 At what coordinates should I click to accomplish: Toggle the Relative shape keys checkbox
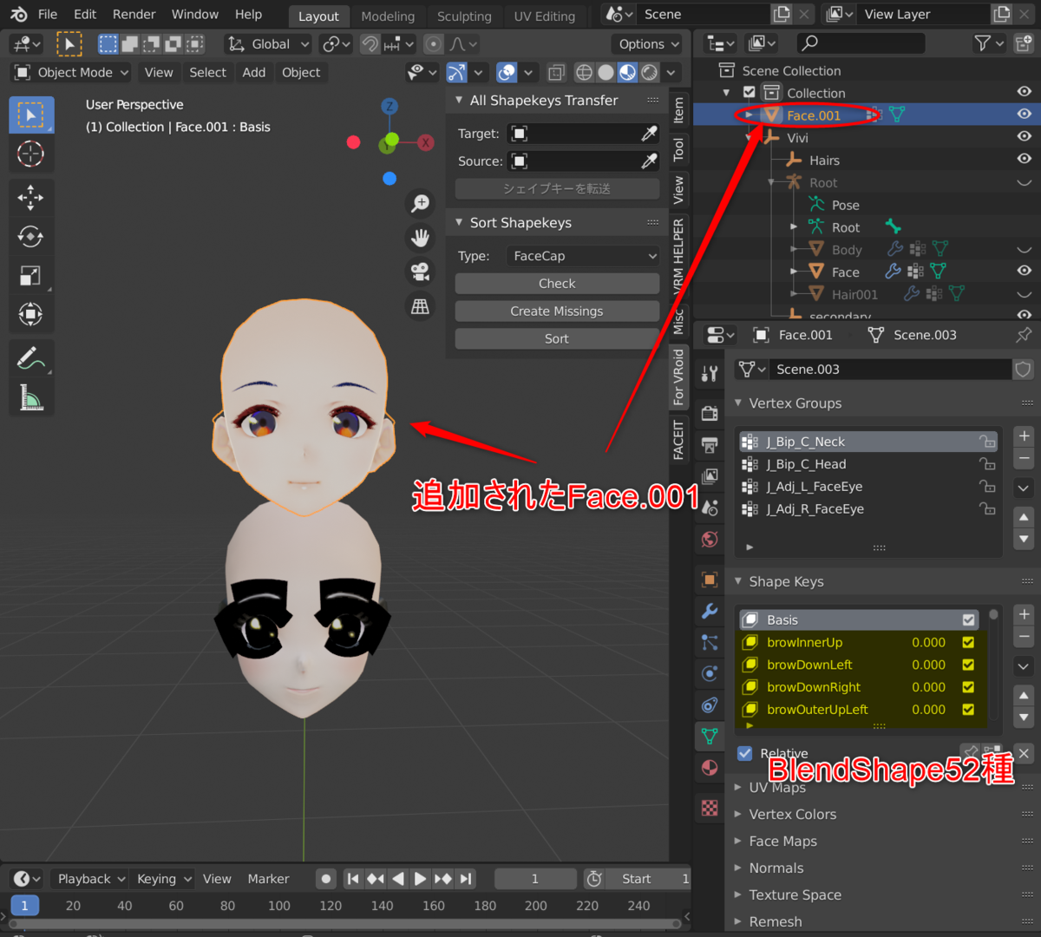(745, 753)
